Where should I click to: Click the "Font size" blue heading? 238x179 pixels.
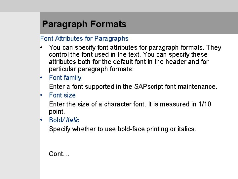pos(62,95)
